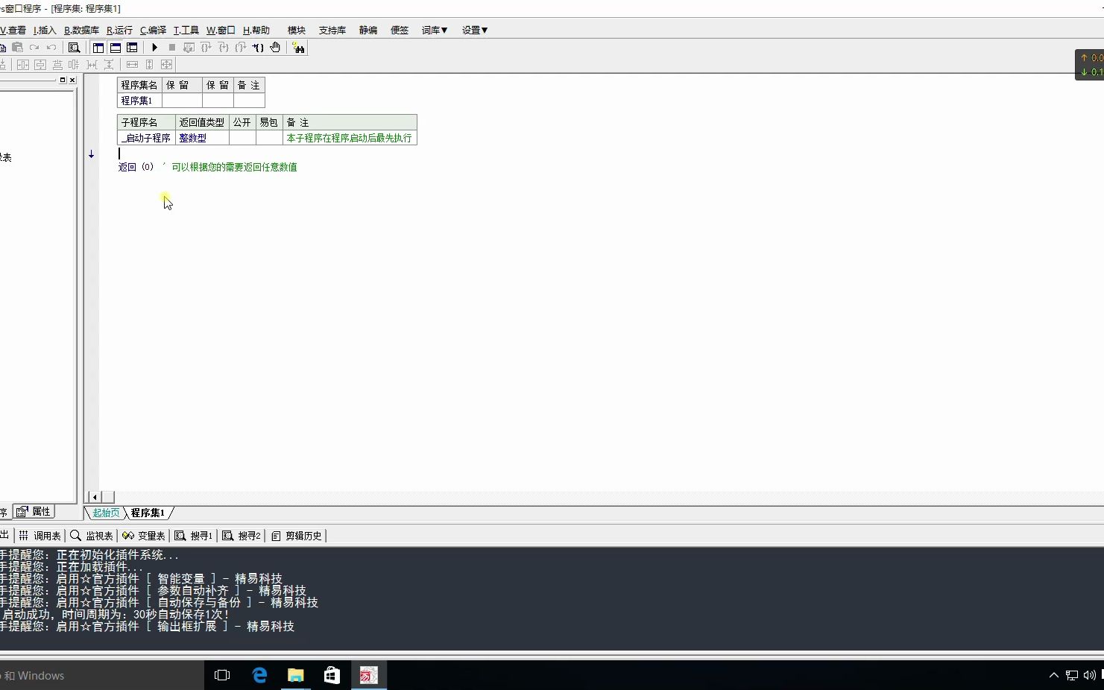Select the _启动子程序 name cell

click(x=146, y=138)
